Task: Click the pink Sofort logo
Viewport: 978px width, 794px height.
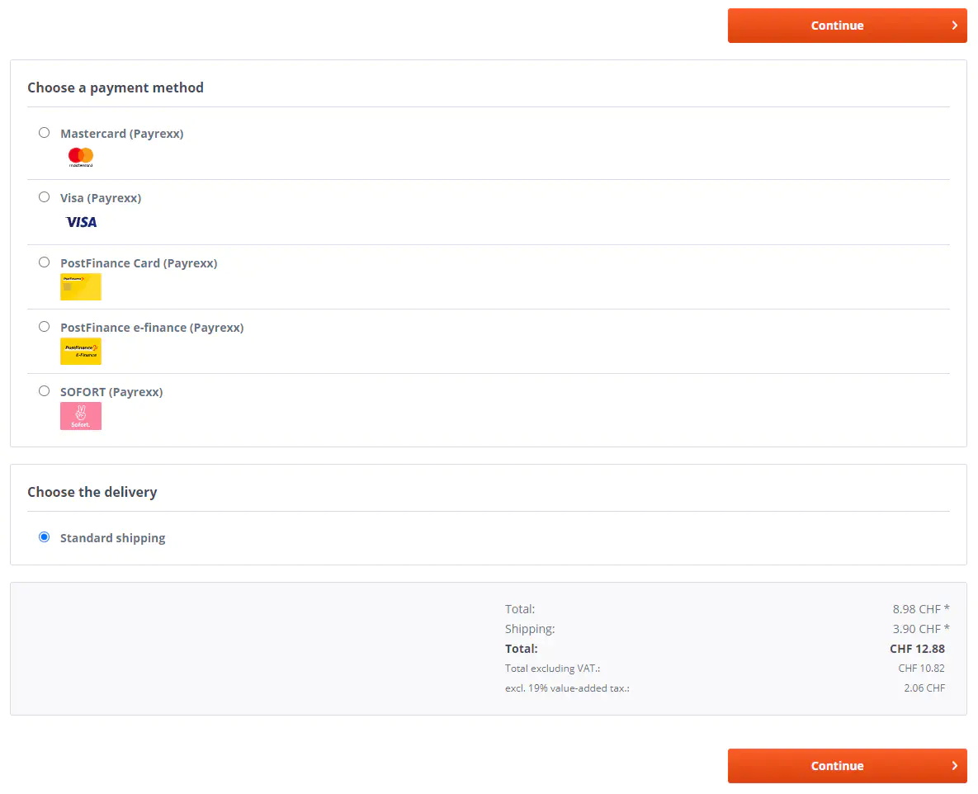Action: (81, 416)
